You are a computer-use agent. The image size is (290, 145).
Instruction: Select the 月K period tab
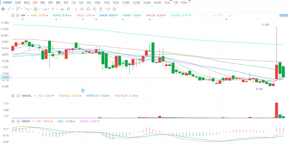[50, 3]
